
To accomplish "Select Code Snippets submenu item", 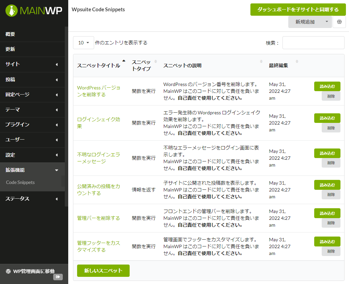I will pos(20,182).
